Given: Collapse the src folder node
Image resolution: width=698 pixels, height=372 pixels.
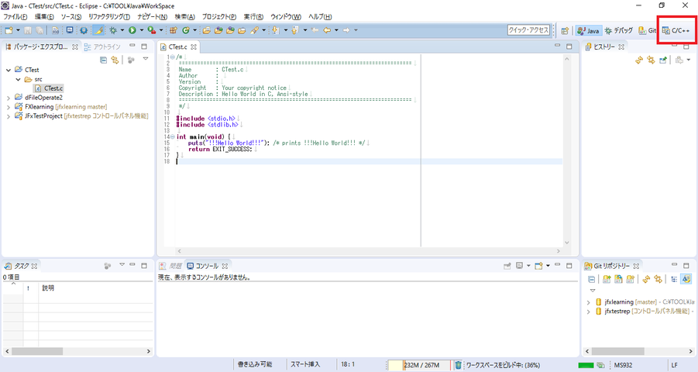Looking at the screenshot, I should [18, 79].
